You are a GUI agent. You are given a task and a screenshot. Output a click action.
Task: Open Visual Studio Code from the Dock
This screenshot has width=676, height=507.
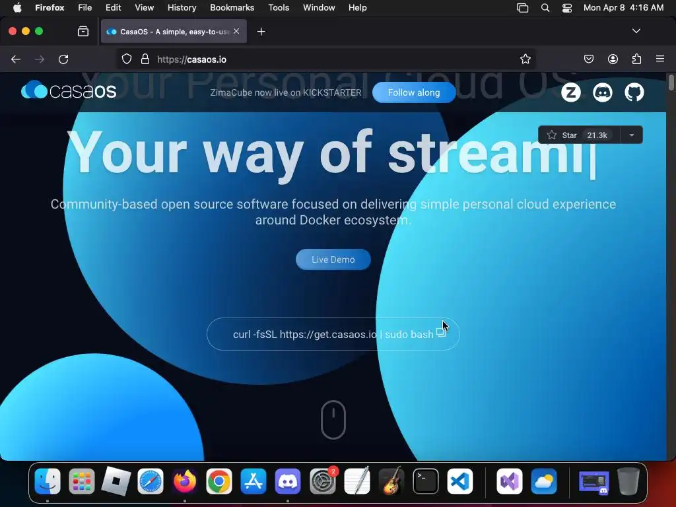click(x=459, y=481)
